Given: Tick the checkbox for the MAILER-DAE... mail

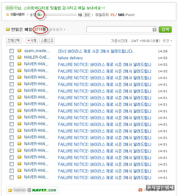Looking at the screenshot, I should (x=11, y=57).
